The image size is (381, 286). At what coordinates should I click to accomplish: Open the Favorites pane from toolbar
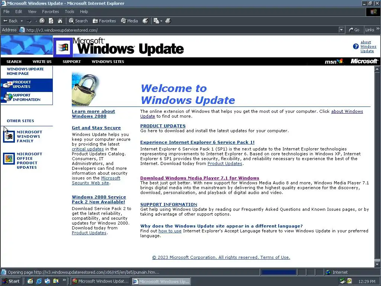tap(104, 21)
